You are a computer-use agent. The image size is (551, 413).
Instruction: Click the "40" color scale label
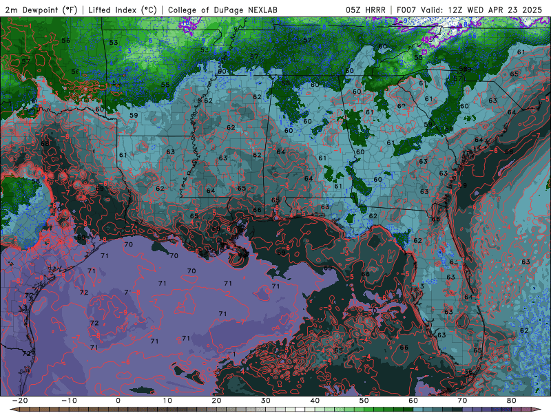[315, 401]
